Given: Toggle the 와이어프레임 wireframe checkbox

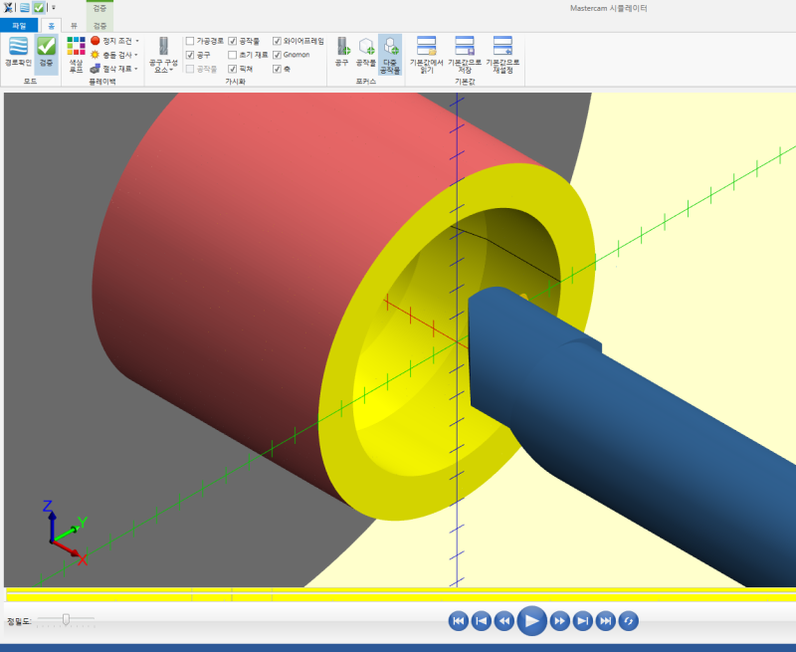Looking at the screenshot, I should pos(278,41).
